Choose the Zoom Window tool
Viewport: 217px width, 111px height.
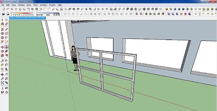click(x=7, y=79)
